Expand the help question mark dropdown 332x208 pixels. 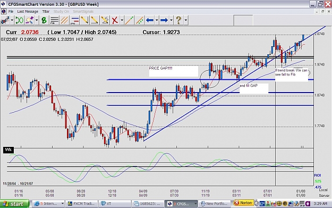point(186,20)
